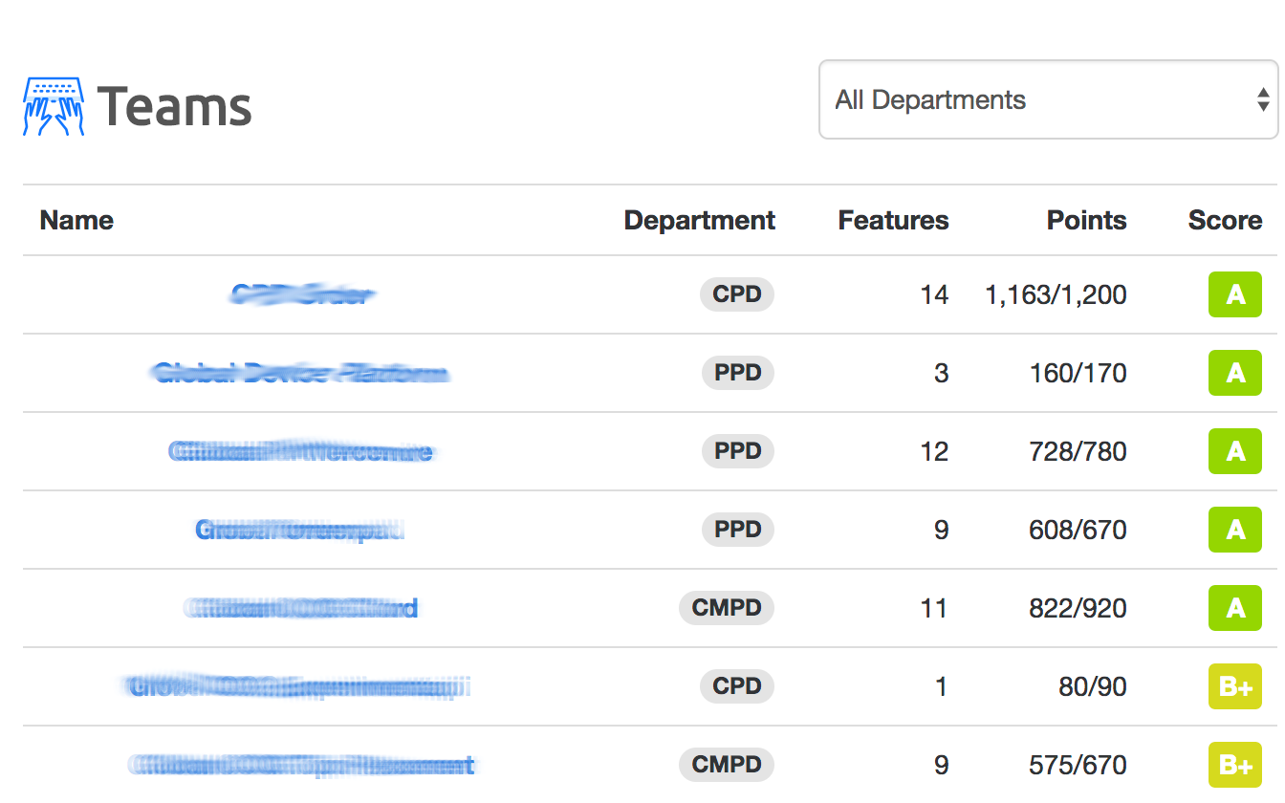Viewport: 1285px width, 803px height.
Task: Sort by the Score column header
Action: [x=1225, y=221]
